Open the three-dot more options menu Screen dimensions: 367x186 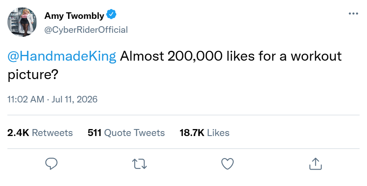(353, 14)
